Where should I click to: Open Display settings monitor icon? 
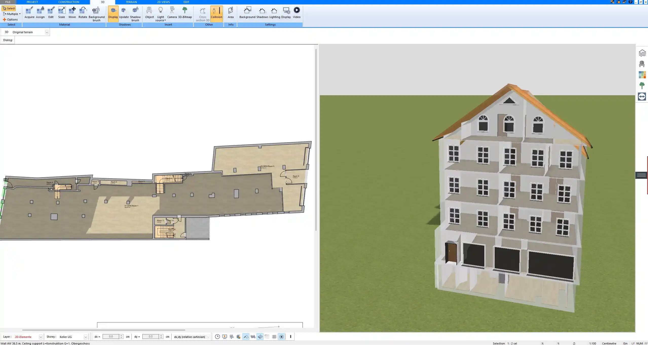[286, 13]
